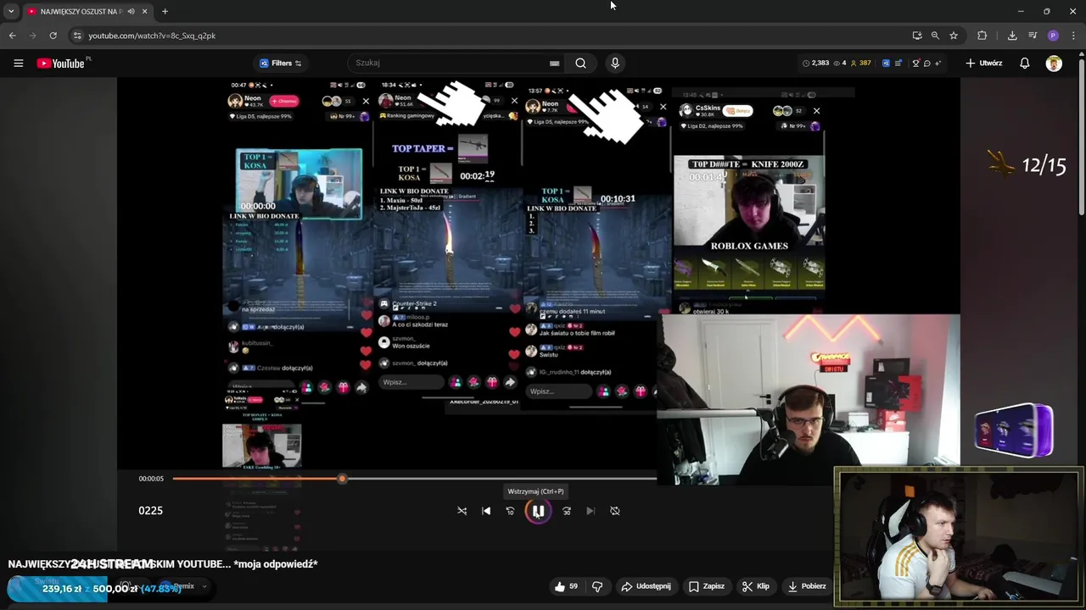Screen dimensions: 1086x610
Task: Go back in browser history
Action: pyautogui.click(x=12, y=36)
